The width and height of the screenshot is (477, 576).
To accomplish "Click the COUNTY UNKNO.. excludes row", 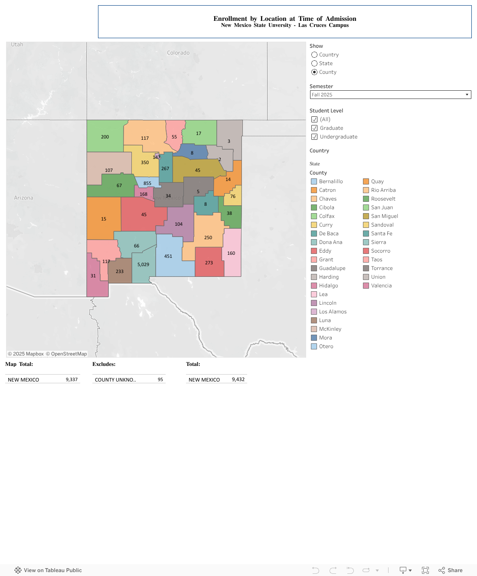I will (129, 379).
